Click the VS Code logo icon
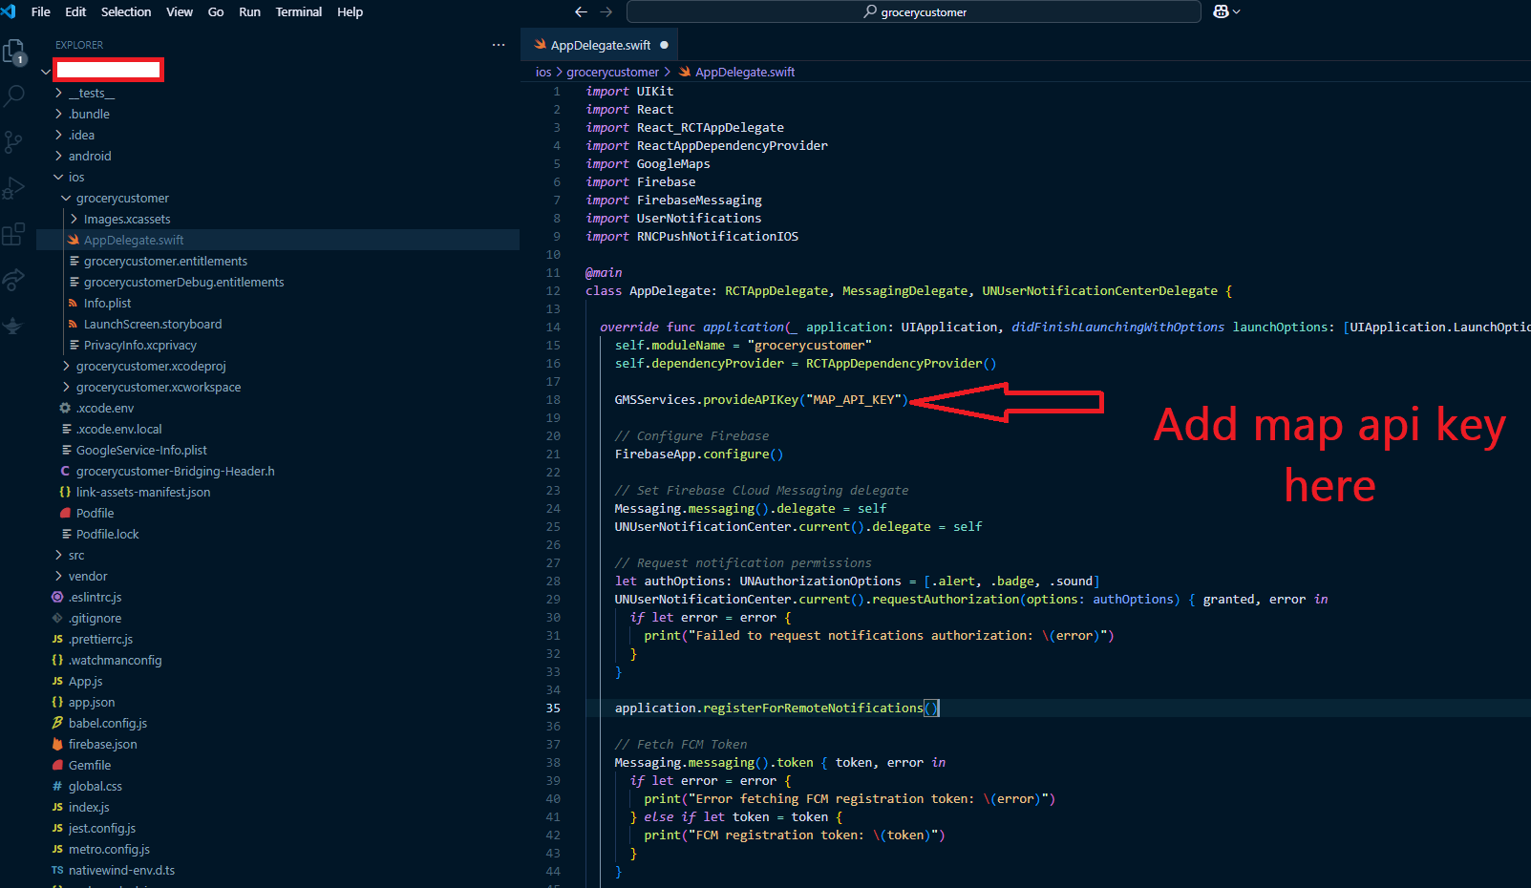1531x888 pixels. point(9,11)
